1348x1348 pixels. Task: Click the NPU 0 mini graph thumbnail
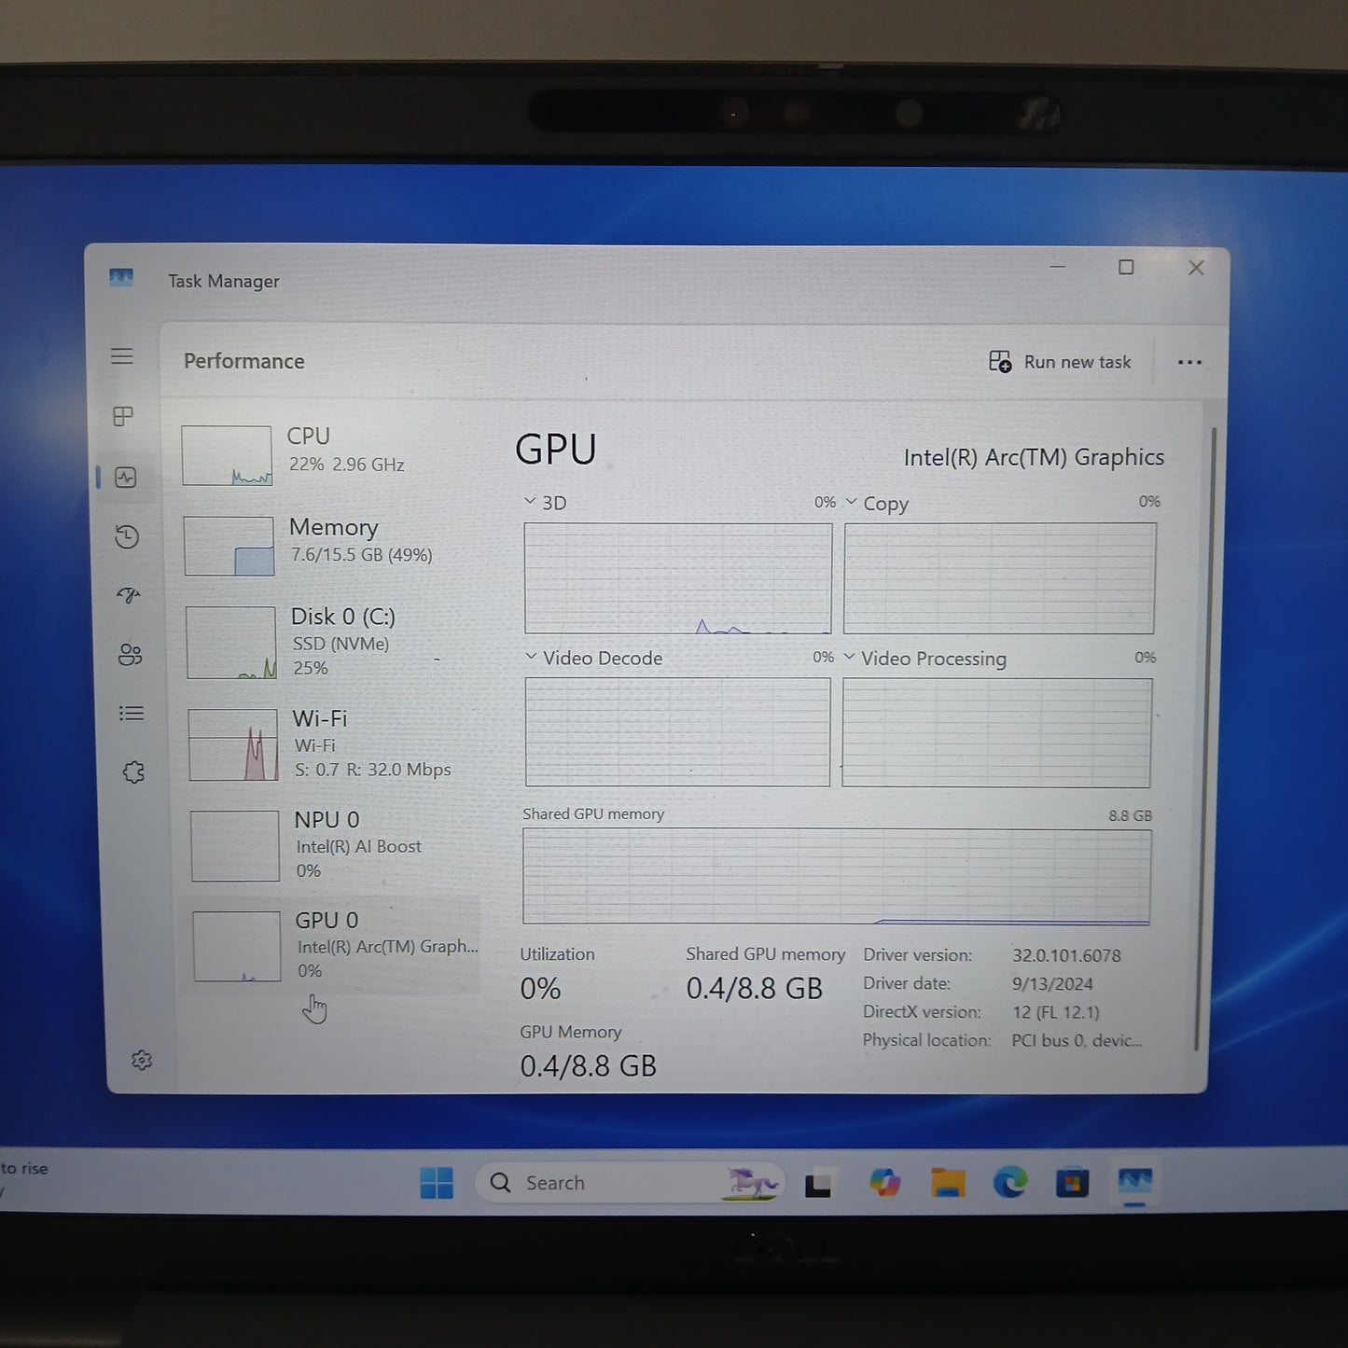point(235,845)
